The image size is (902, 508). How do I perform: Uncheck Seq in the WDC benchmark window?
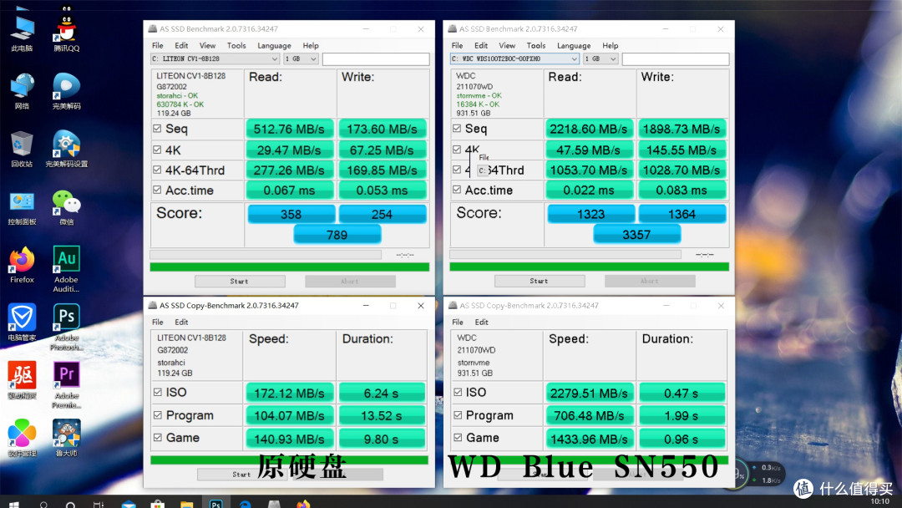pos(457,129)
